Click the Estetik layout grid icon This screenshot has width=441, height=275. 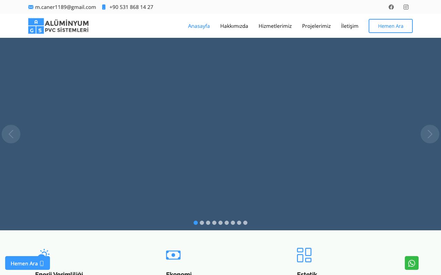click(x=304, y=255)
